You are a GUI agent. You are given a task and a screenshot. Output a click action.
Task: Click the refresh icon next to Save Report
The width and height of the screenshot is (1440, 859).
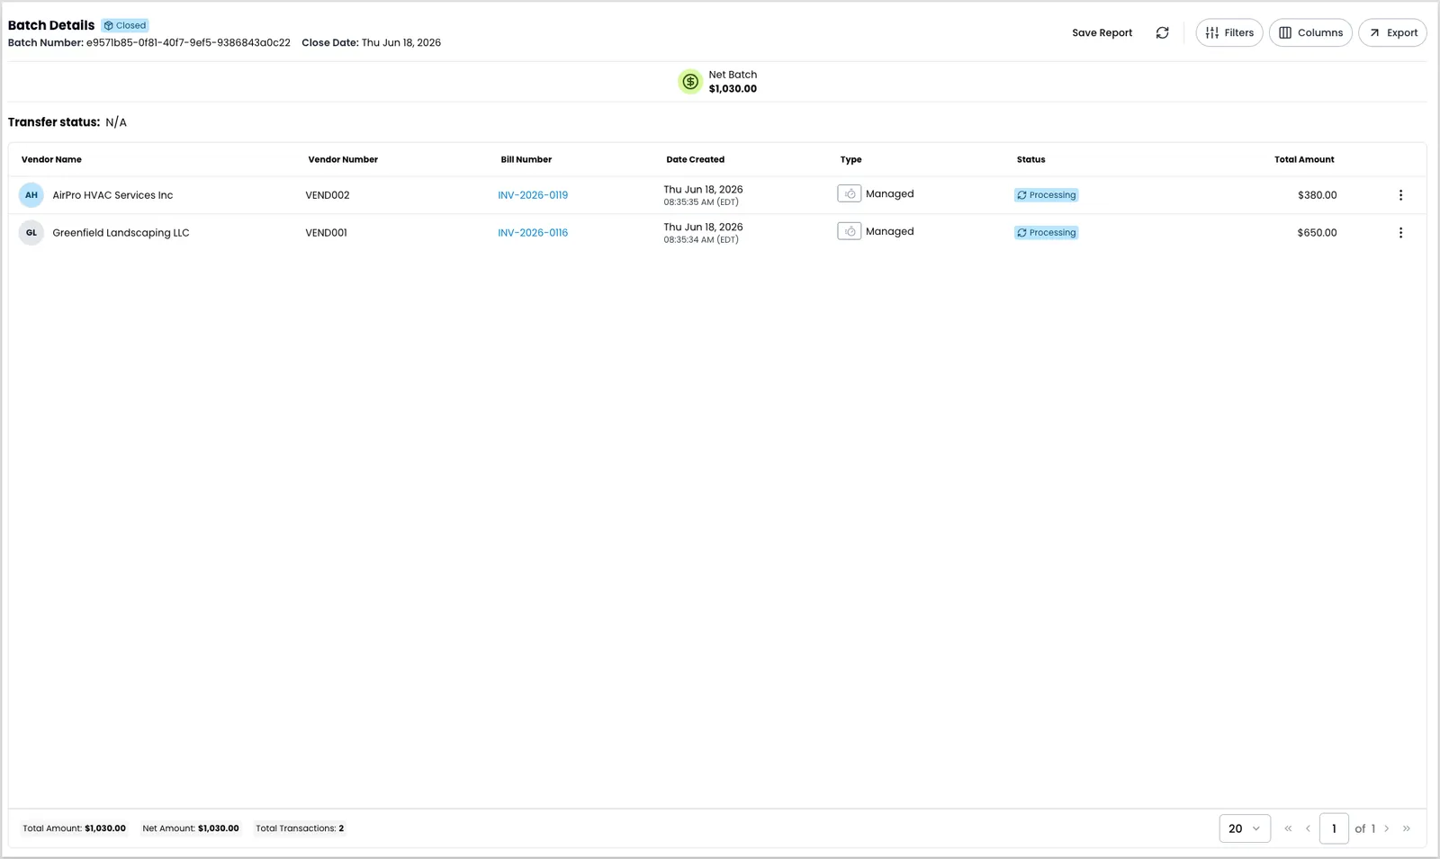(x=1162, y=32)
